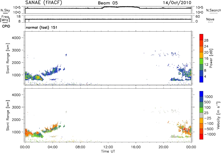Click the Beam 05 label
221x153 pixels.
(x=108, y=3)
